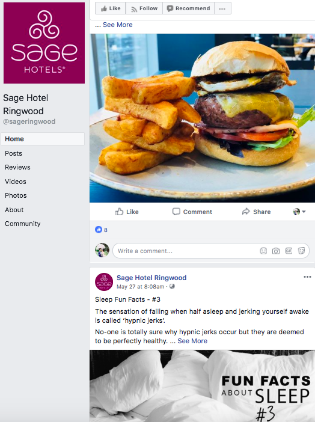Follow the Sage Hotel Ringwood page
The width and height of the screenshot is (315, 422).
[x=144, y=8]
